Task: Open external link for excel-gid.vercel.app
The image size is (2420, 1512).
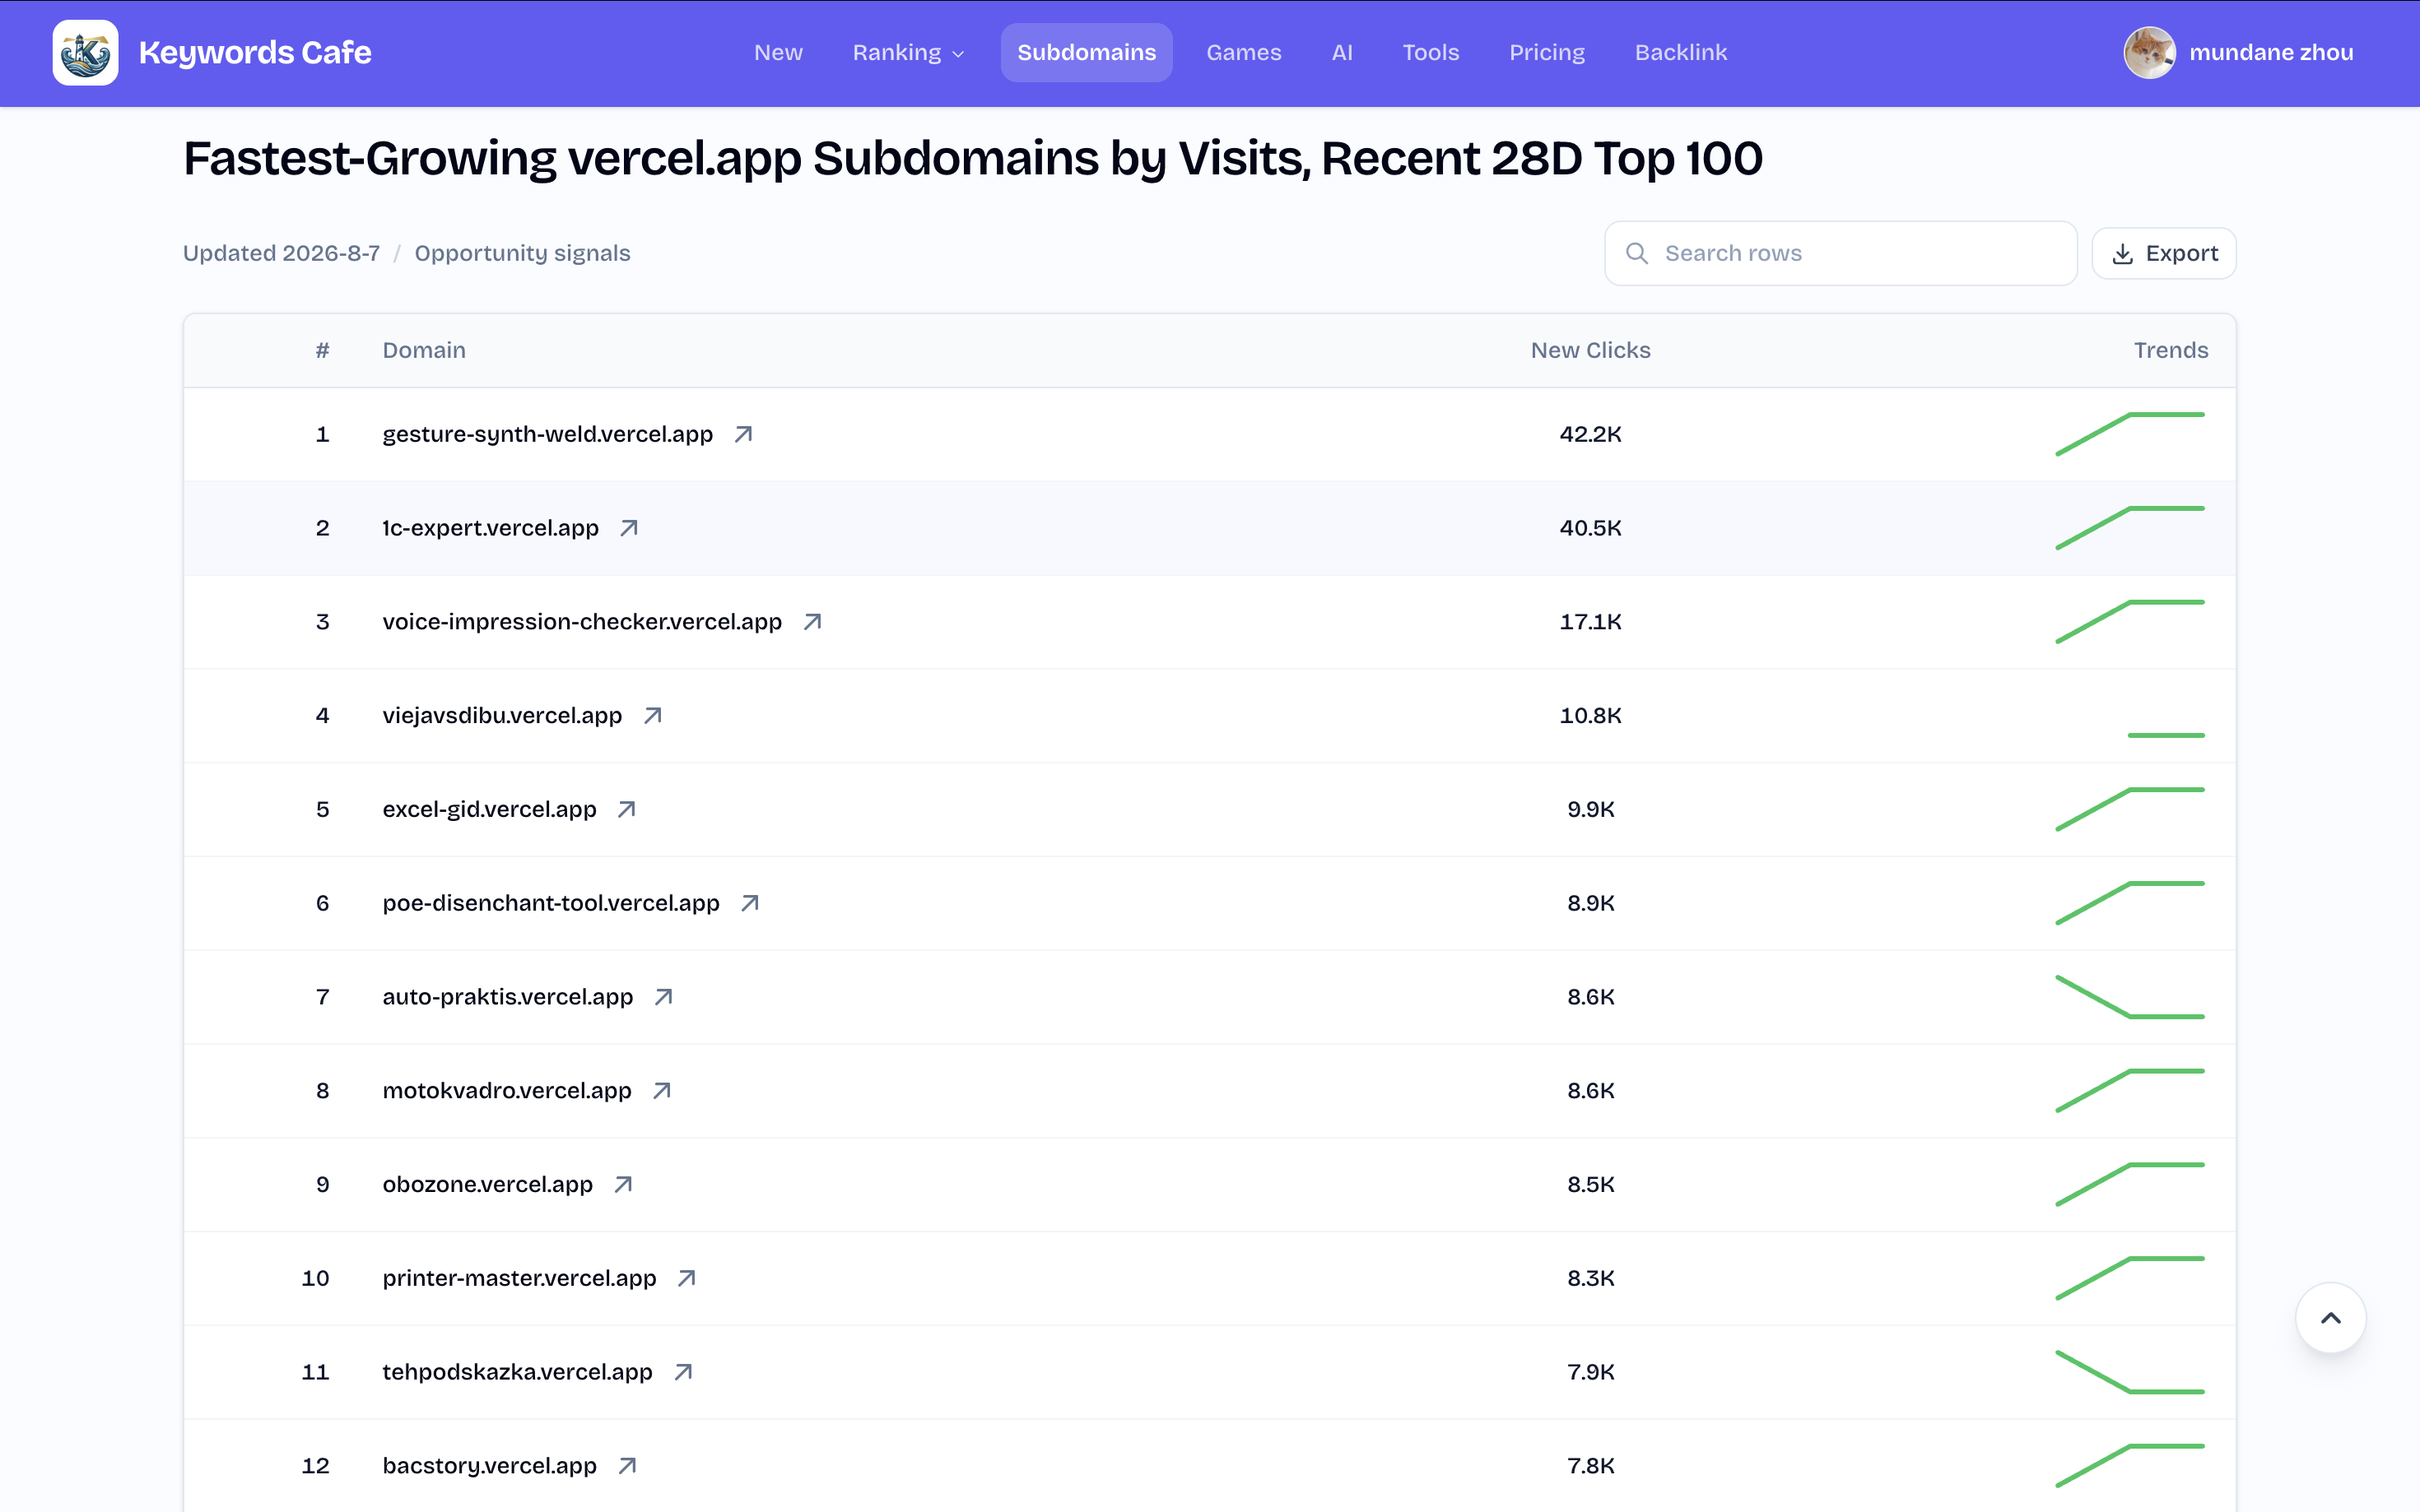Action: coord(627,809)
